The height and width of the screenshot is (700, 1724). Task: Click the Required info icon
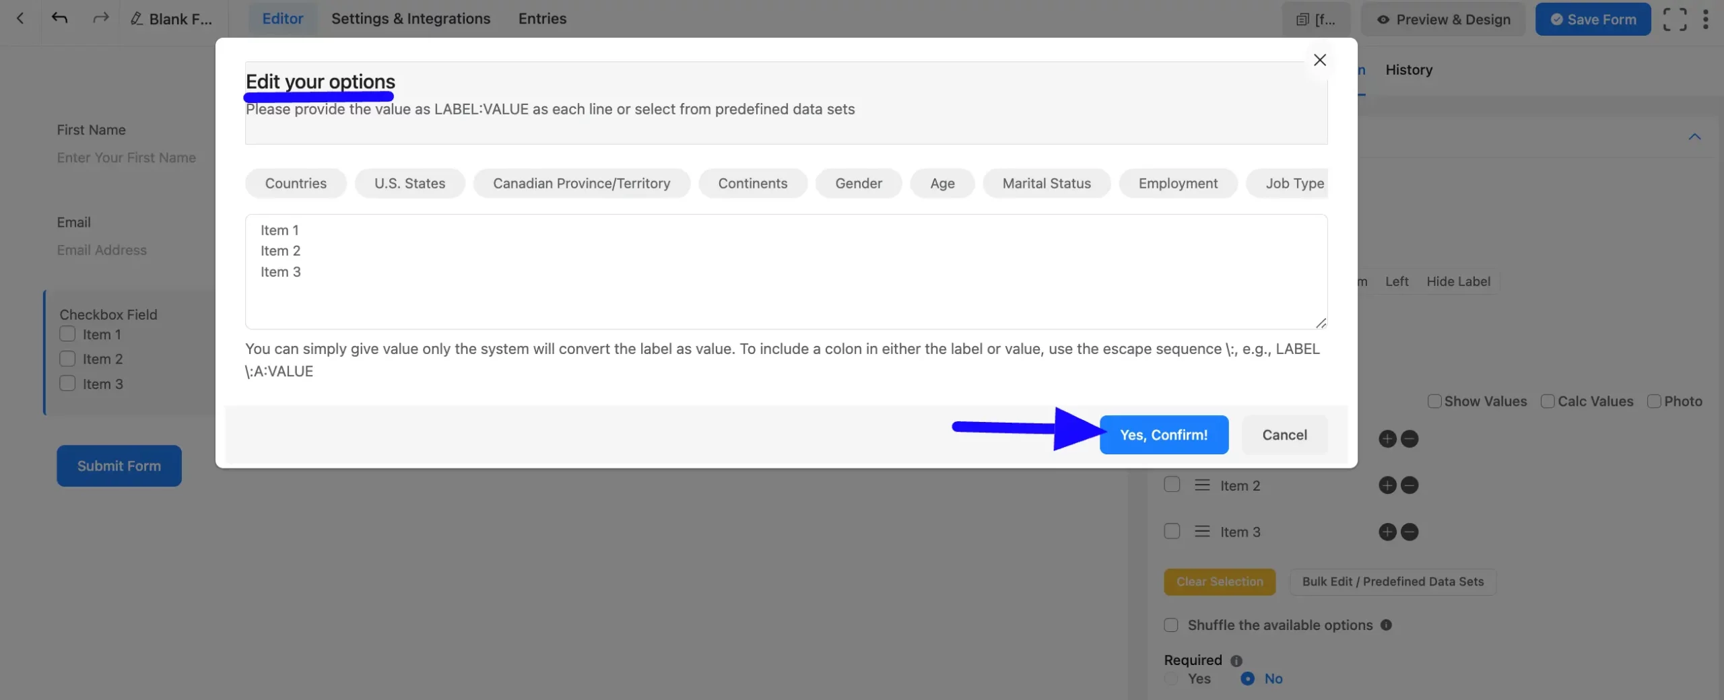click(1236, 660)
